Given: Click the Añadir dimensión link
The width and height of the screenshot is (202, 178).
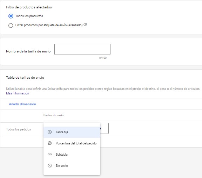Looking at the screenshot, I should (22, 104).
